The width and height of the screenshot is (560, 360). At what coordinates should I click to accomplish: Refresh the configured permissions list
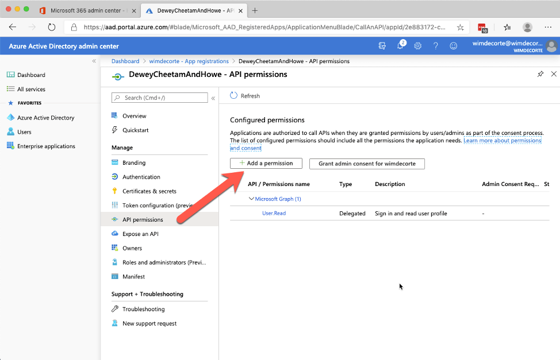tap(245, 96)
